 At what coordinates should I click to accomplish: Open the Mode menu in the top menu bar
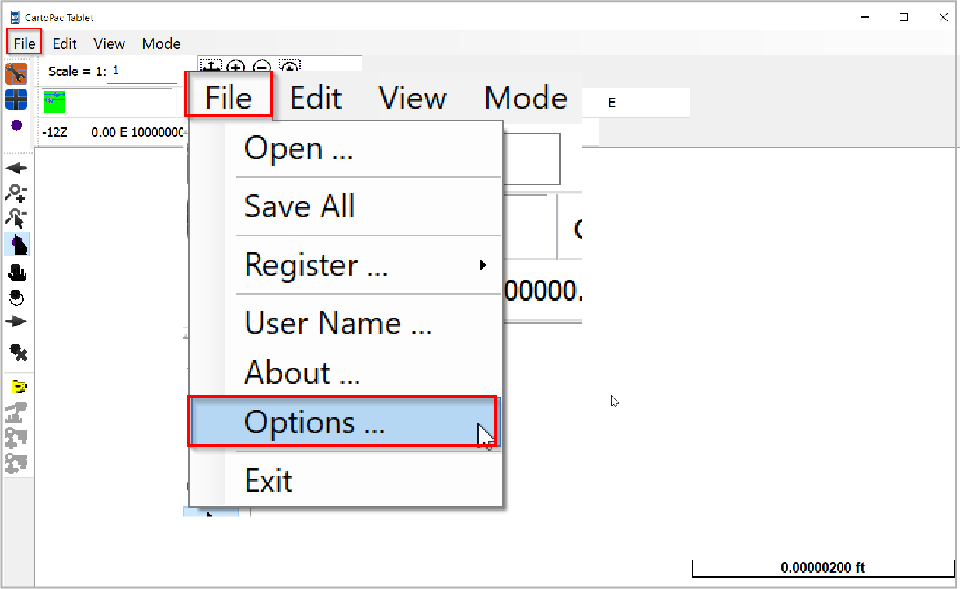pos(161,44)
